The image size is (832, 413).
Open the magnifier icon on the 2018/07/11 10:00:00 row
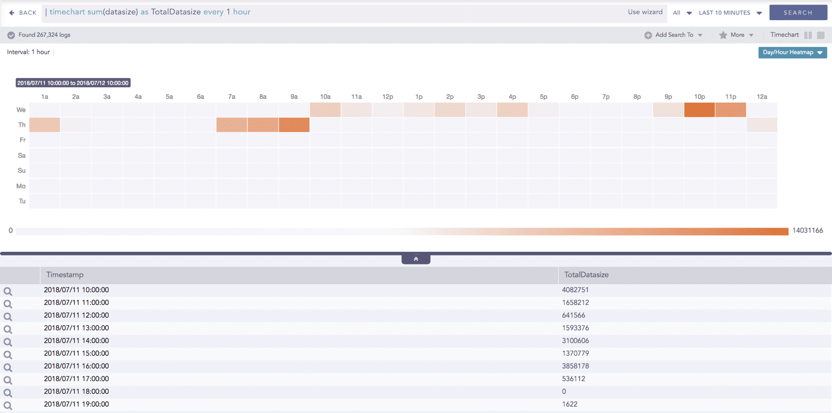pos(8,292)
